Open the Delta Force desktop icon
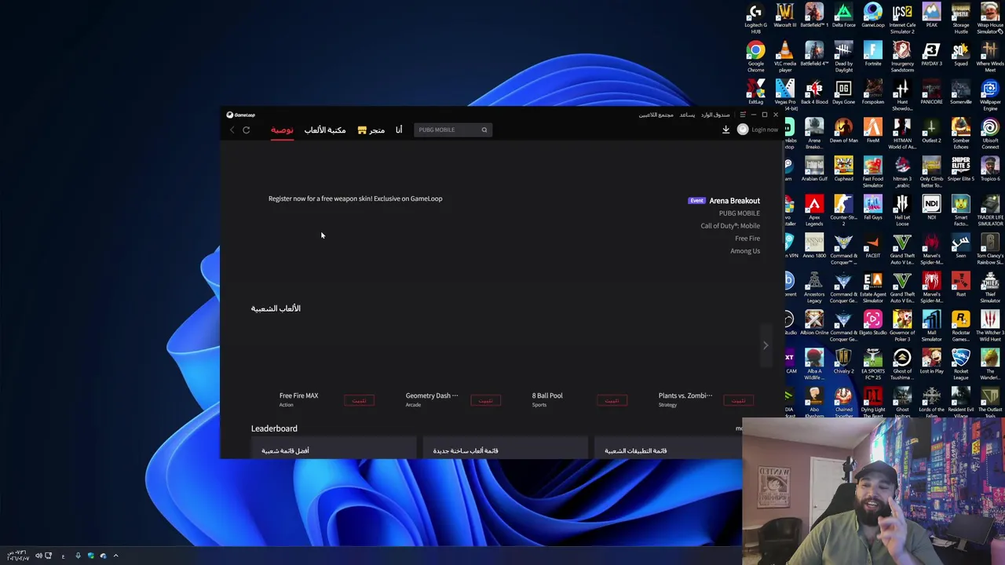The width and height of the screenshot is (1005, 565). [843, 16]
